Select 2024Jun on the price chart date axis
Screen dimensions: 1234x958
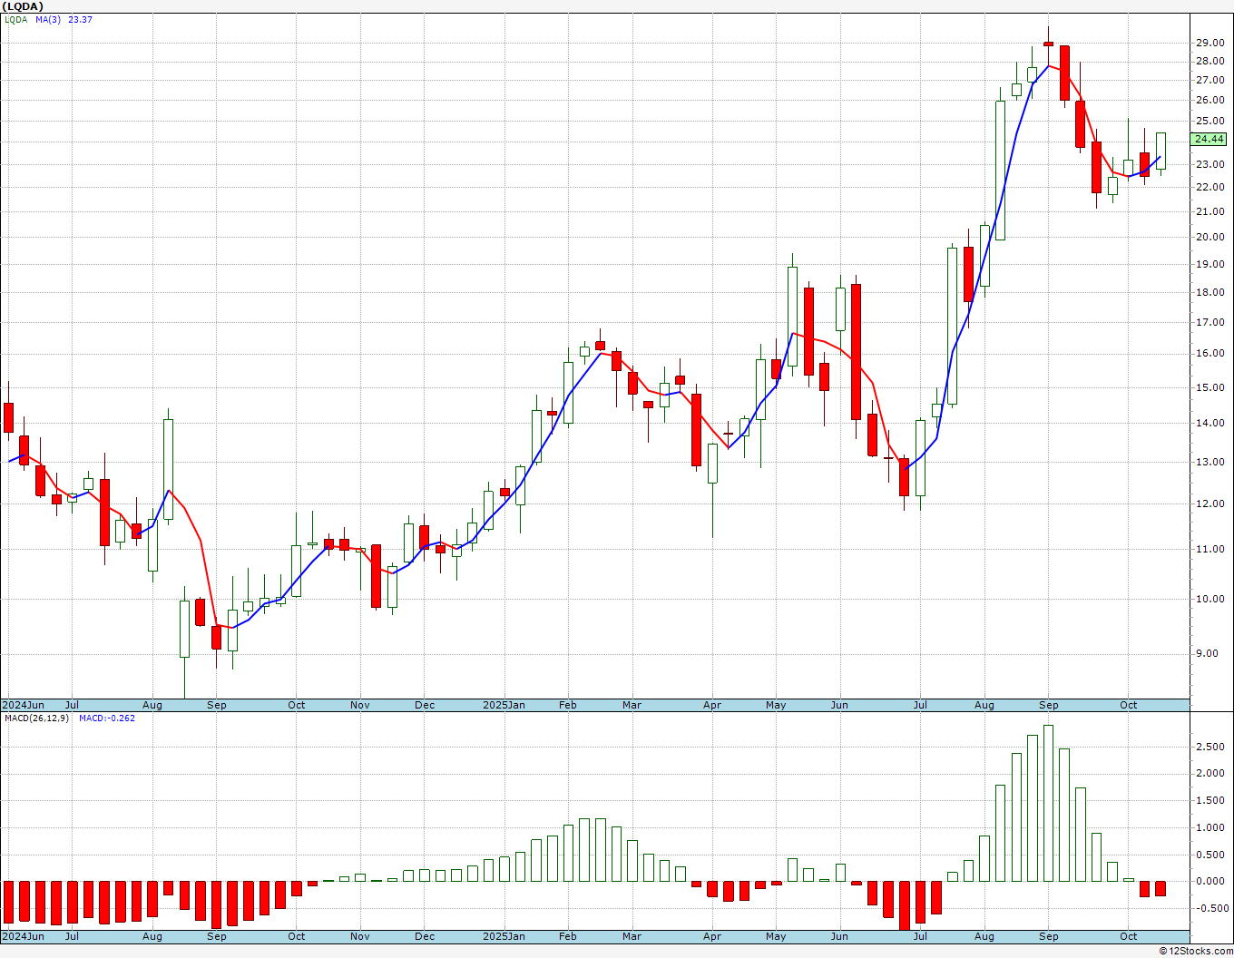[x=23, y=705]
